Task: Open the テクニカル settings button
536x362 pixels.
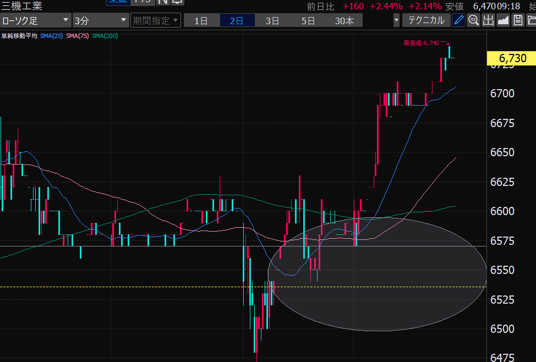Action: (426, 21)
